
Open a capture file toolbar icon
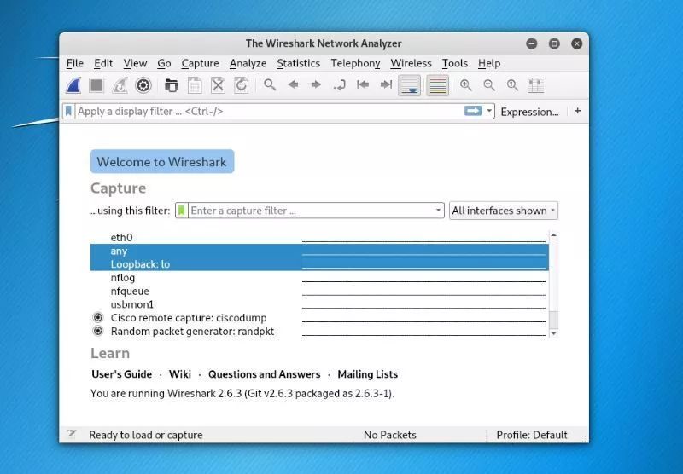click(172, 85)
